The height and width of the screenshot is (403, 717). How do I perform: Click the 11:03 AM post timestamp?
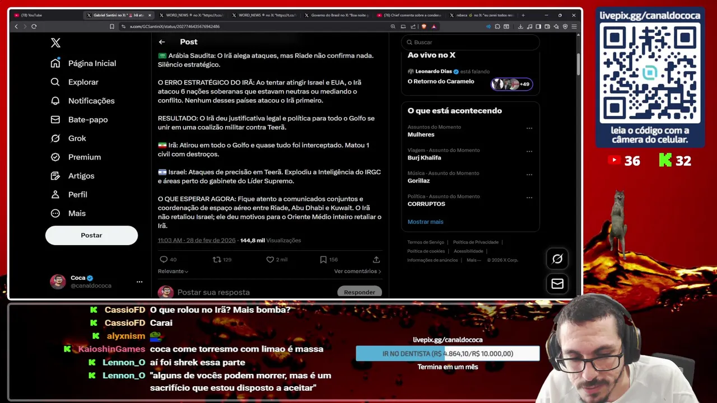pyautogui.click(x=197, y=240)
